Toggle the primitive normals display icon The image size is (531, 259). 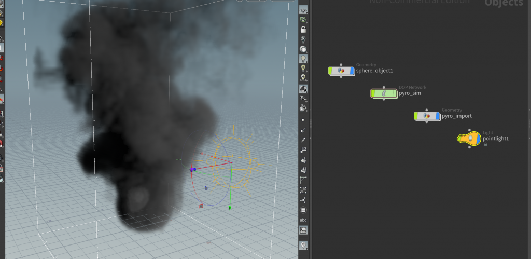coord(303,160)
